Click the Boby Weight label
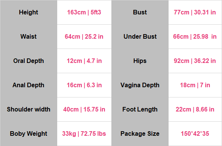This screenshot has width=222, height=146. (x=28, y=133)
